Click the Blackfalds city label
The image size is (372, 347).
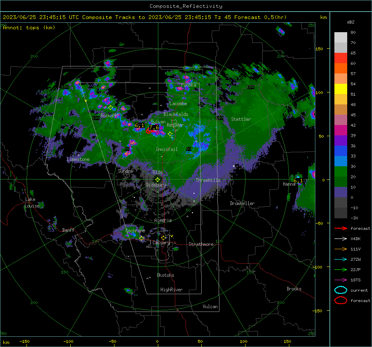click(x=176, y=114)
